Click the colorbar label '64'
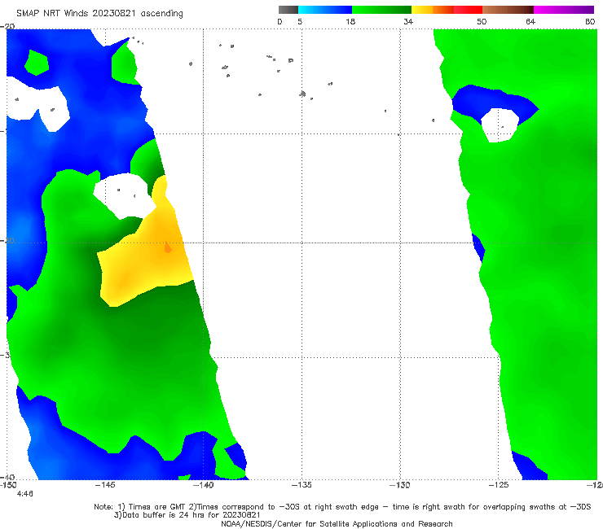This screenshot has height=529, width=603. pyautogui.click(x=530, y=21)
